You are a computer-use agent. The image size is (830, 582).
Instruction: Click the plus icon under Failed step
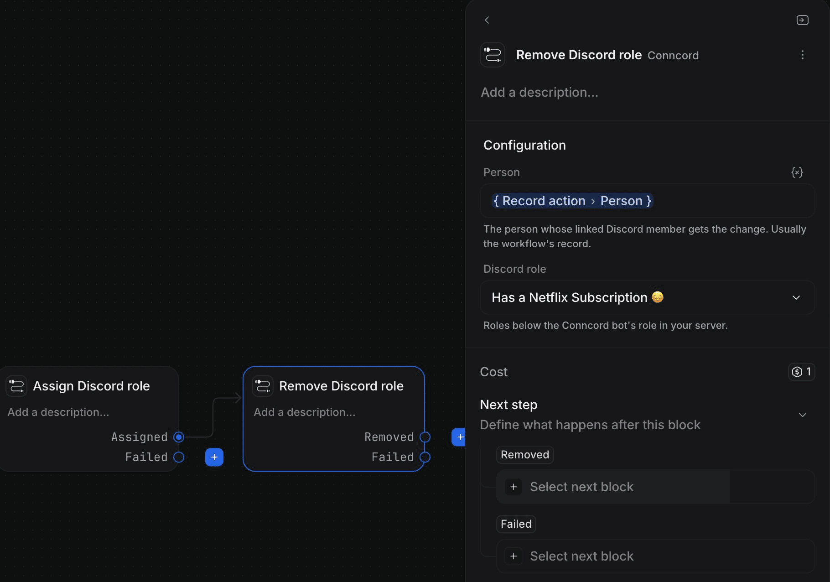pyautogui.click(x=514, y=556)
